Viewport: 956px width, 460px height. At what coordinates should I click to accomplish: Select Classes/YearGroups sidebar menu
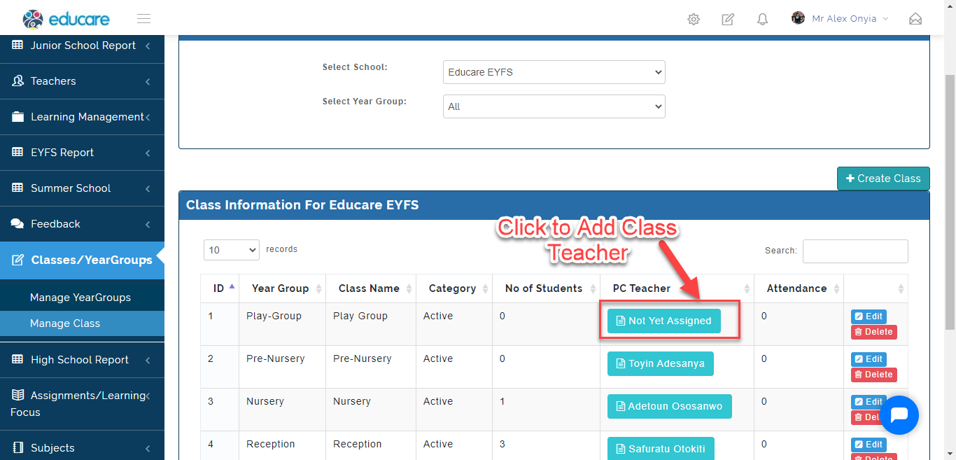pos(82,260)
